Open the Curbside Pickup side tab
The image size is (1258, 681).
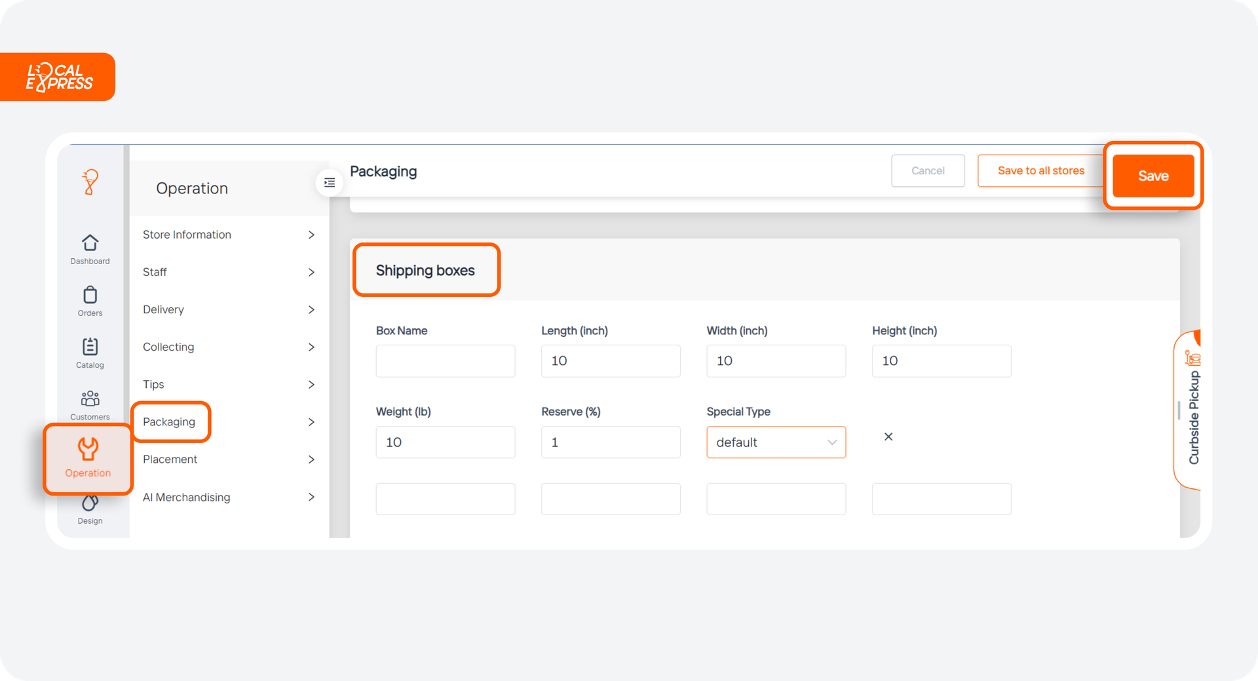tap(1194, 413)
